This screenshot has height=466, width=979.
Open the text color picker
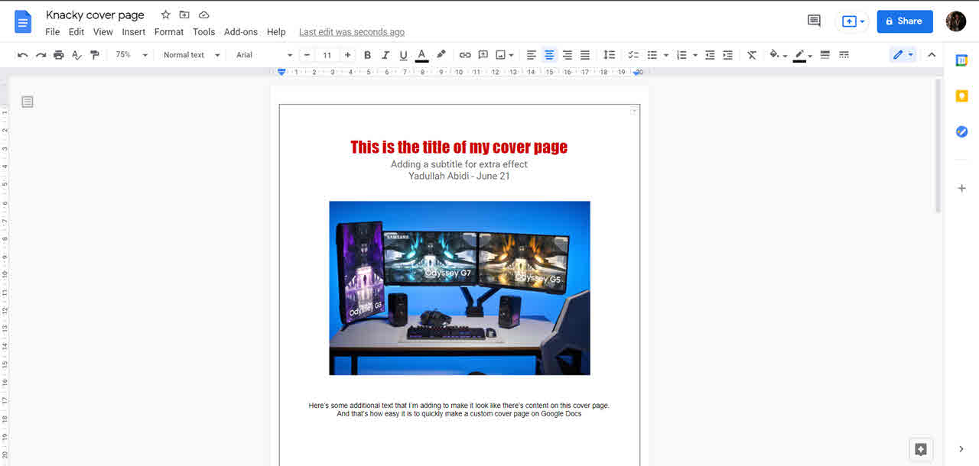421,55
